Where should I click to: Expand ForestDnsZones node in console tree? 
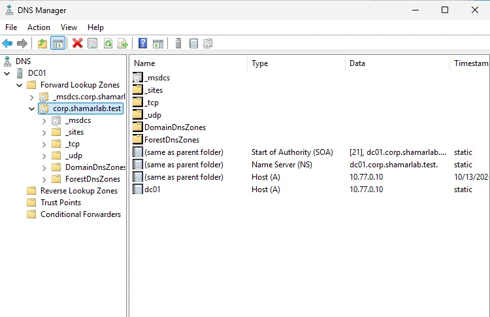click(x=44, y=180)
